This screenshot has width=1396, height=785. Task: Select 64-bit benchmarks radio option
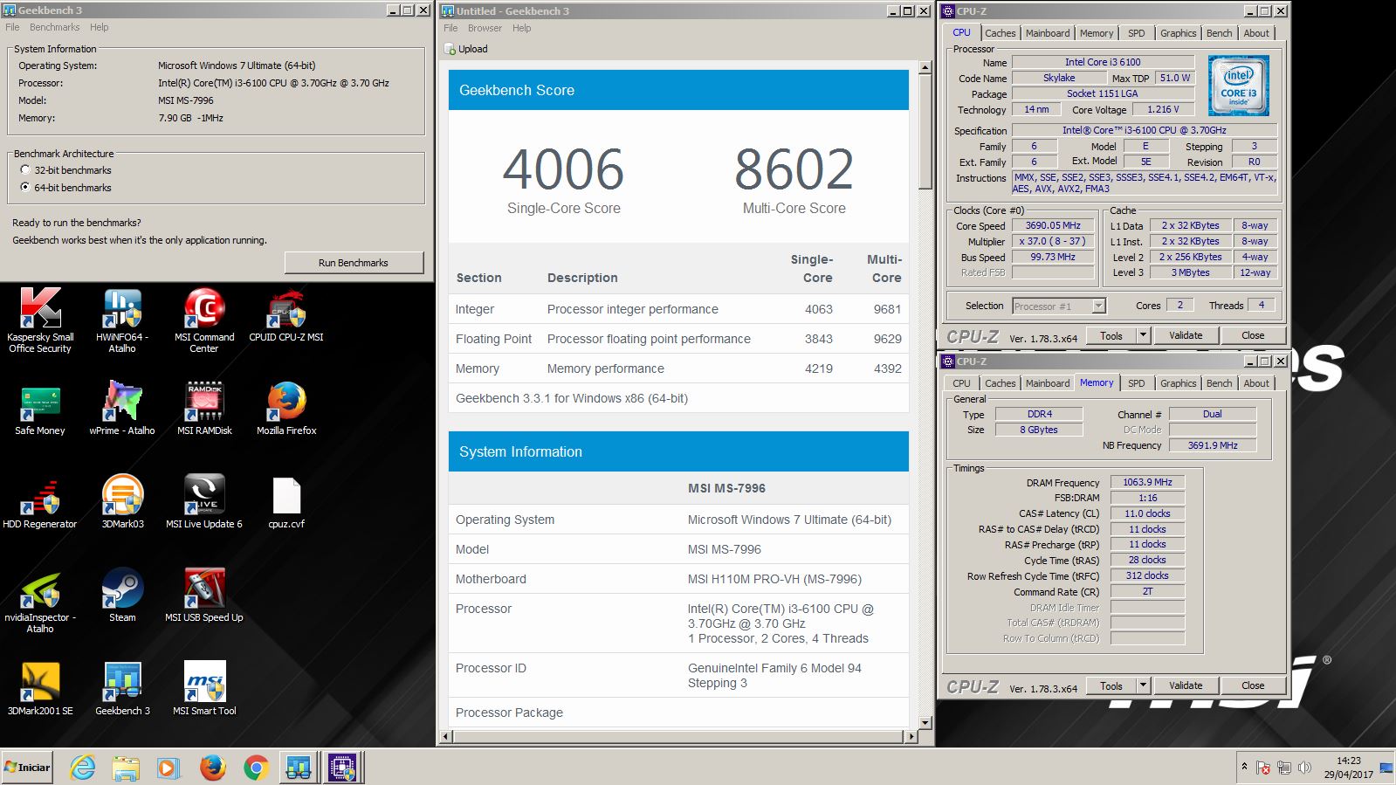pos(24,188)
